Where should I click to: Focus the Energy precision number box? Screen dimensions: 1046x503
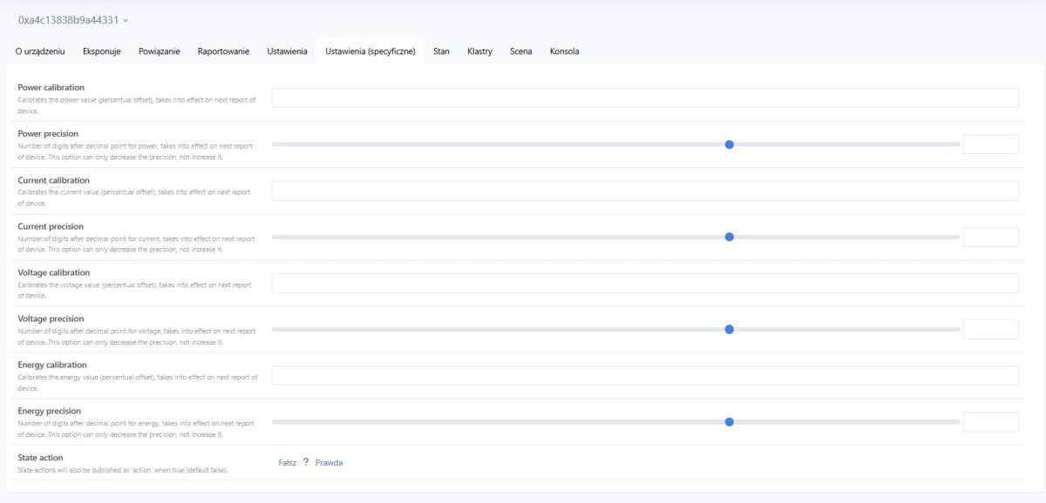pos(990,421)
